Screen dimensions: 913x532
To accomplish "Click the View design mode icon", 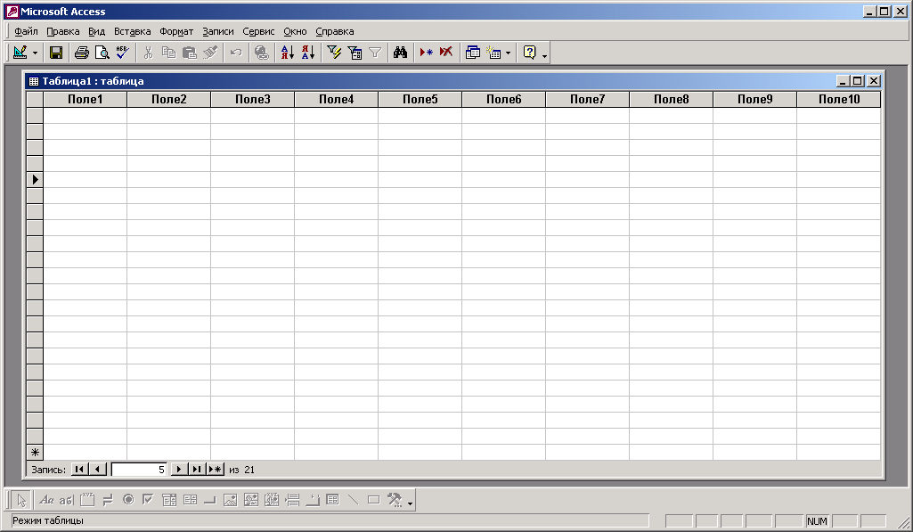I will pos(20,53).
